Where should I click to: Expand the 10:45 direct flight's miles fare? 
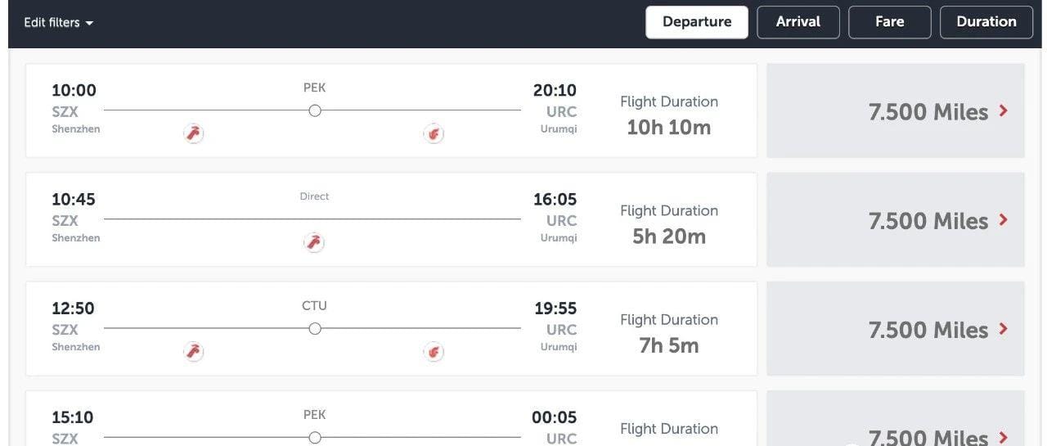click(896, 220)
